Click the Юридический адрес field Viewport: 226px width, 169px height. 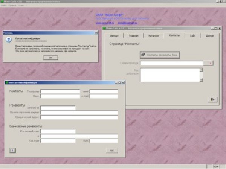point(79,117)
